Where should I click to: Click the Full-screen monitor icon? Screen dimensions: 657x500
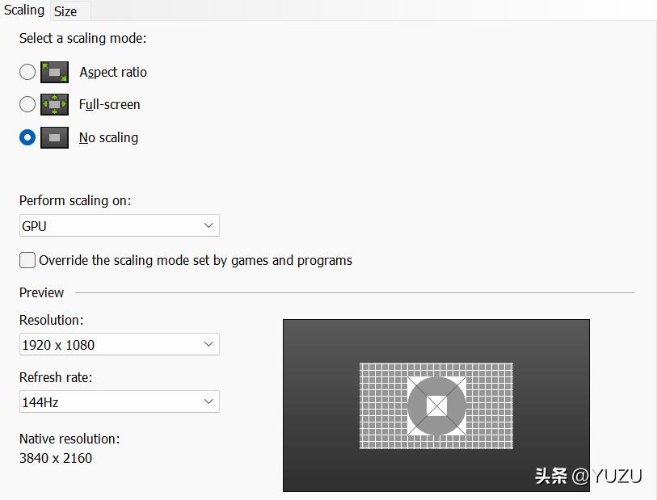54,104
